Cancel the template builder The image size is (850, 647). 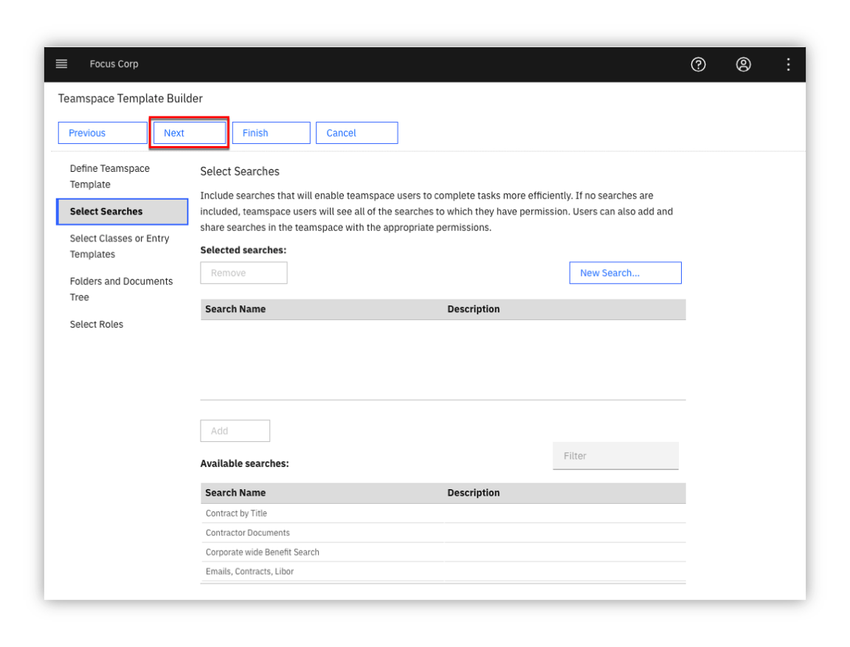[x=356, y=133]
